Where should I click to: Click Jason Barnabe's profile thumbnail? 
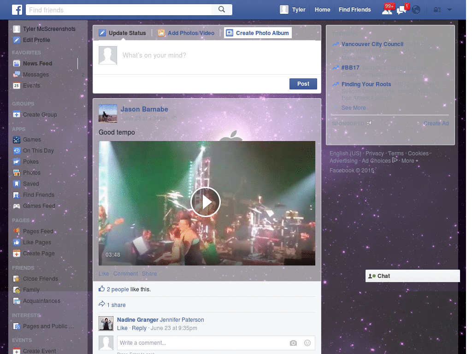coord(108,113)
